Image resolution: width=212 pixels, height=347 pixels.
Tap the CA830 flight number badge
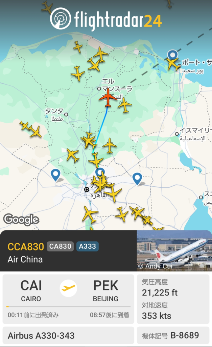tap(60, 246)
